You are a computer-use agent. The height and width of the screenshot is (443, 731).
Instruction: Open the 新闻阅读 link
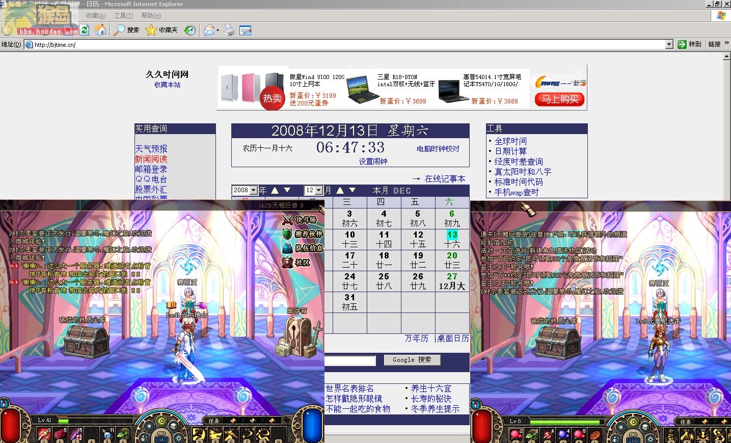[151, 159]
